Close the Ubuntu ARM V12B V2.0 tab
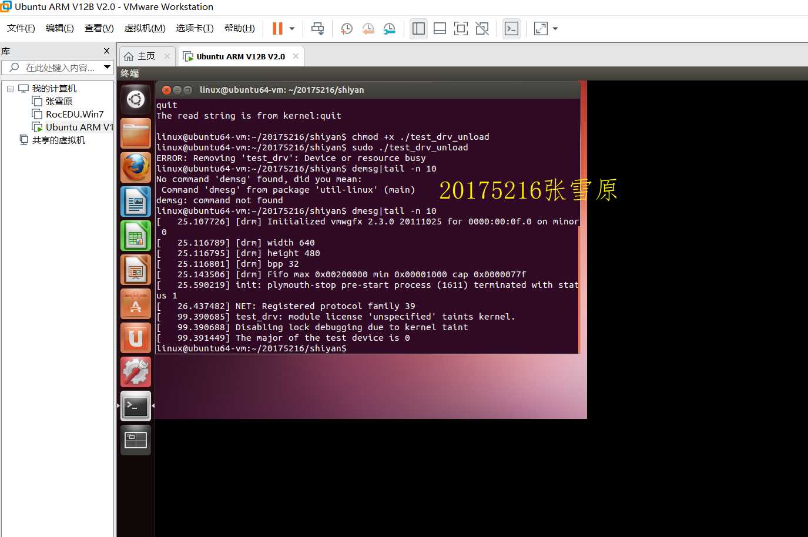 (x=296, y=56)
